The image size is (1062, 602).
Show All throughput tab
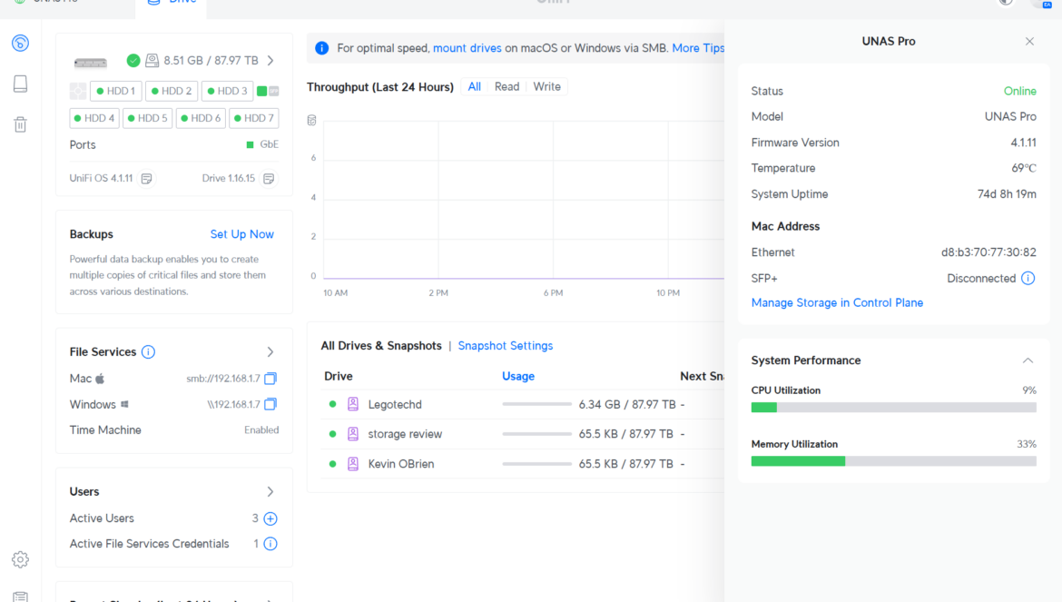click(474, 86)
